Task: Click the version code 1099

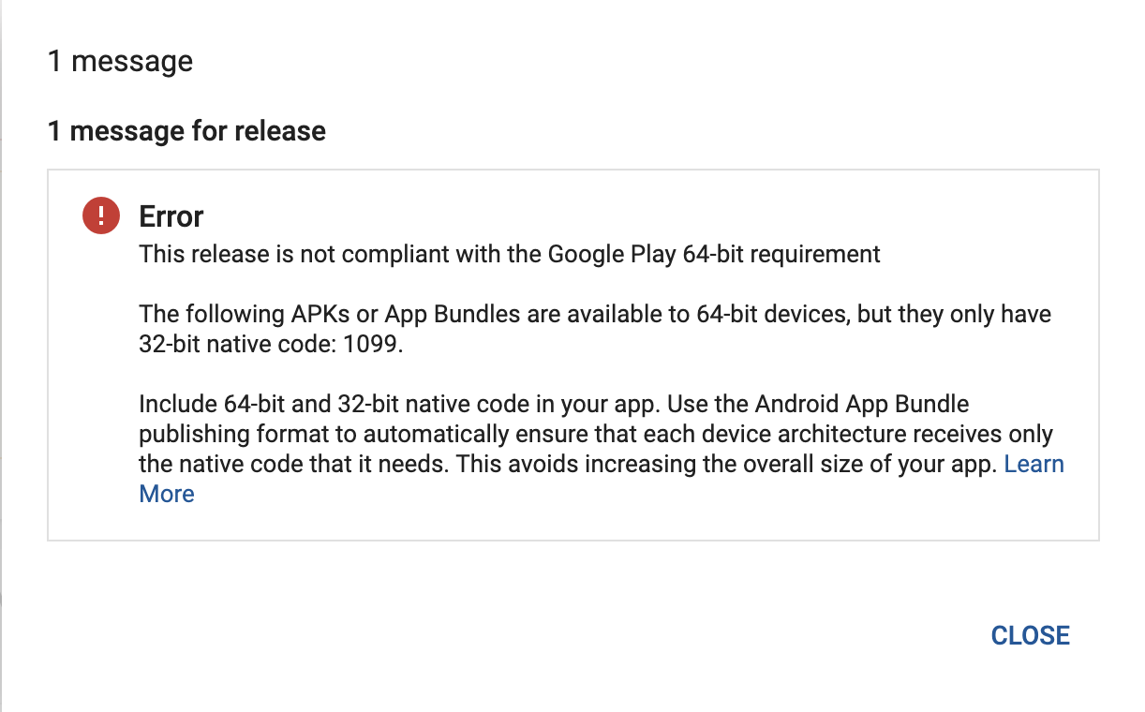Action: (372, 344)
